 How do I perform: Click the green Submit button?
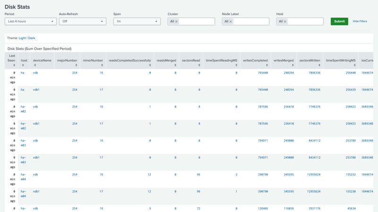click(339, 21)
